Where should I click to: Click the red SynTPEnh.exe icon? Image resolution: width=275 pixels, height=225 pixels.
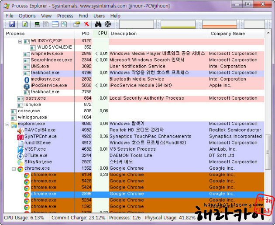pyautogui.click(x=21, y=137)
